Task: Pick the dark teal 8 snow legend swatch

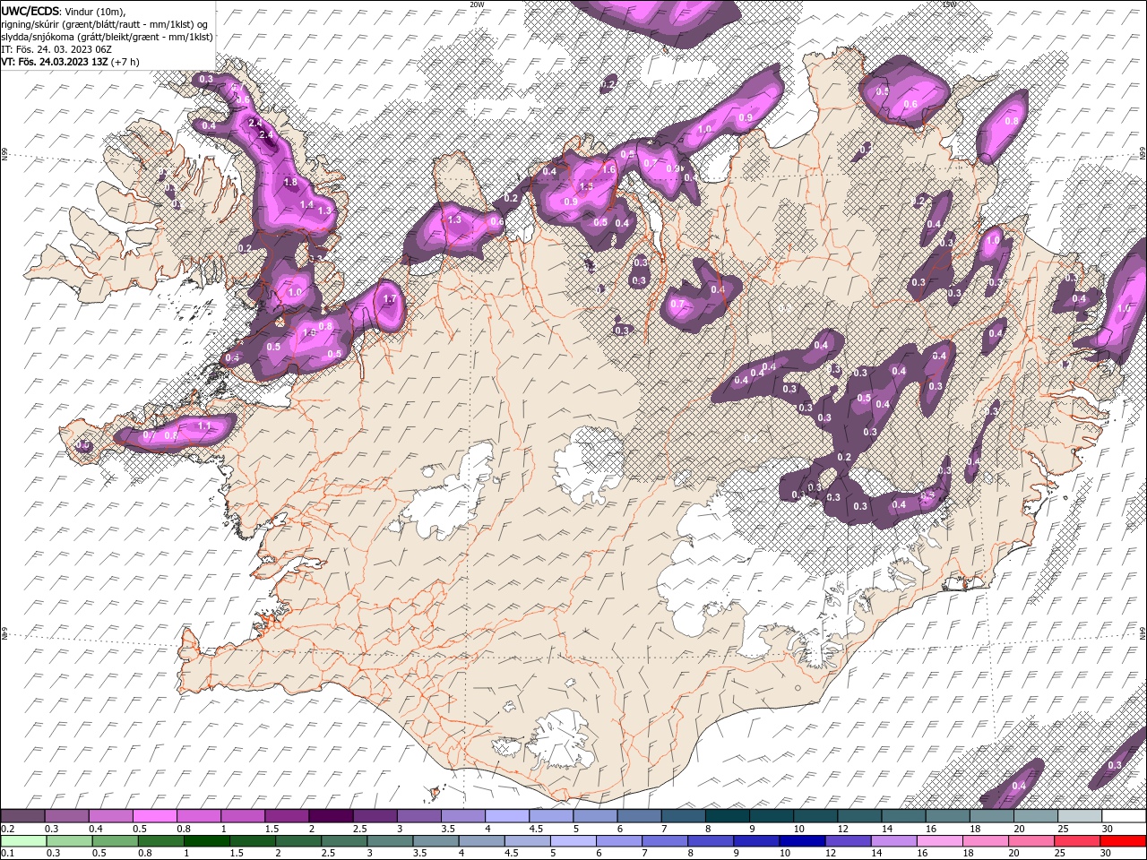Action: tap(727, 816)
